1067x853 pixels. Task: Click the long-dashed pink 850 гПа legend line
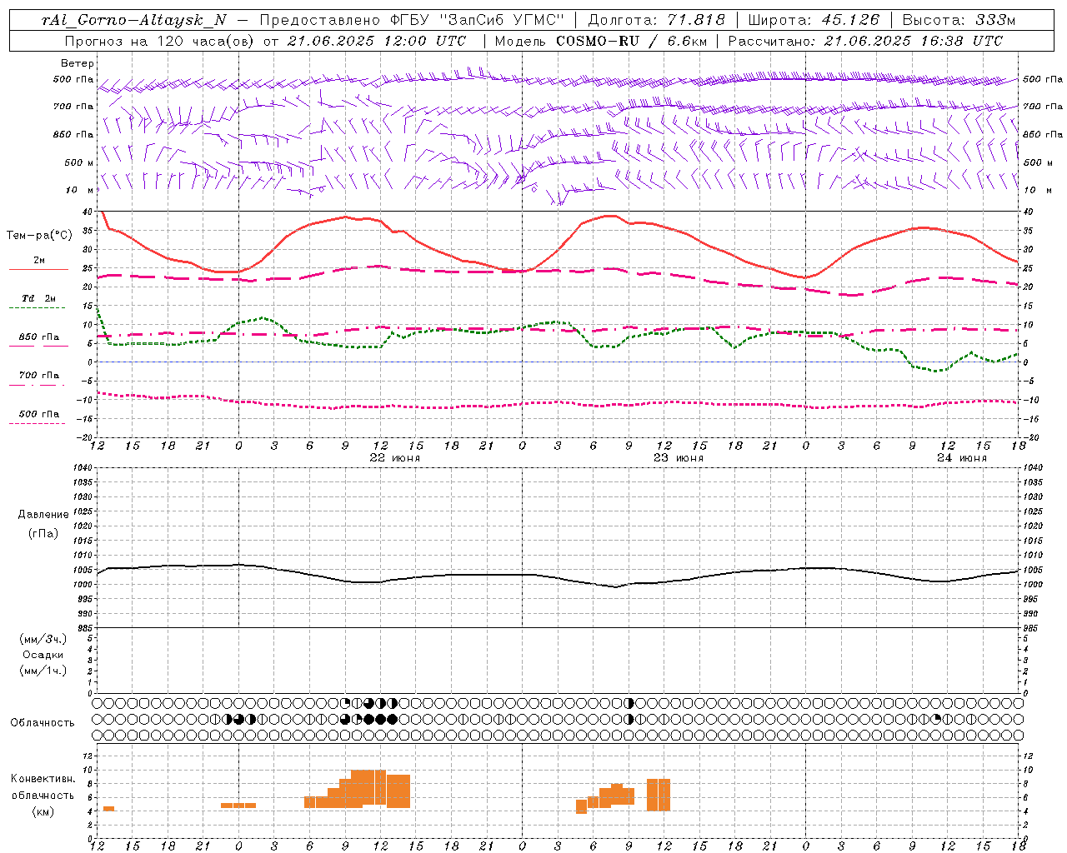click(x=38, y=346)
